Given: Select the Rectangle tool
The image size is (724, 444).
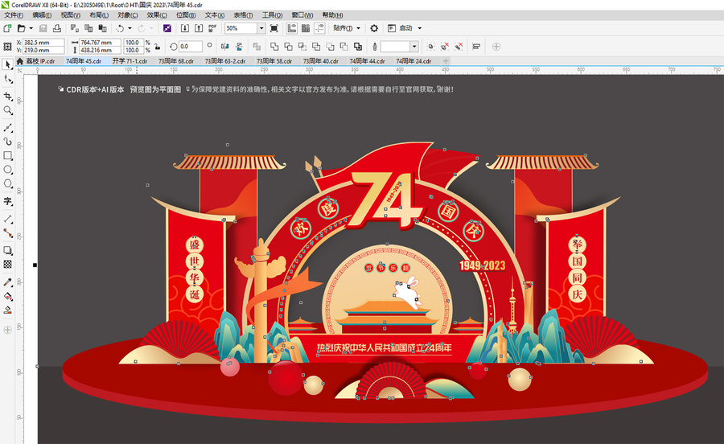Looking at the screenshot, I should (7, 155).
